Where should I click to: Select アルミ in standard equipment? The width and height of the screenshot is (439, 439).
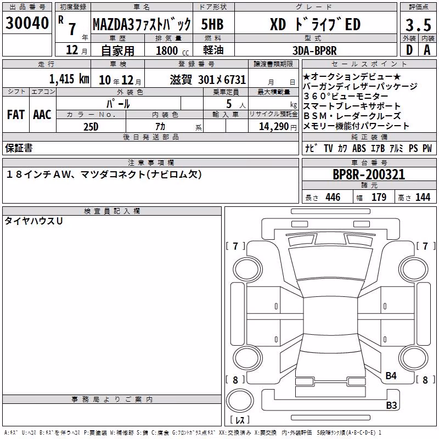(x=396, y=148)
